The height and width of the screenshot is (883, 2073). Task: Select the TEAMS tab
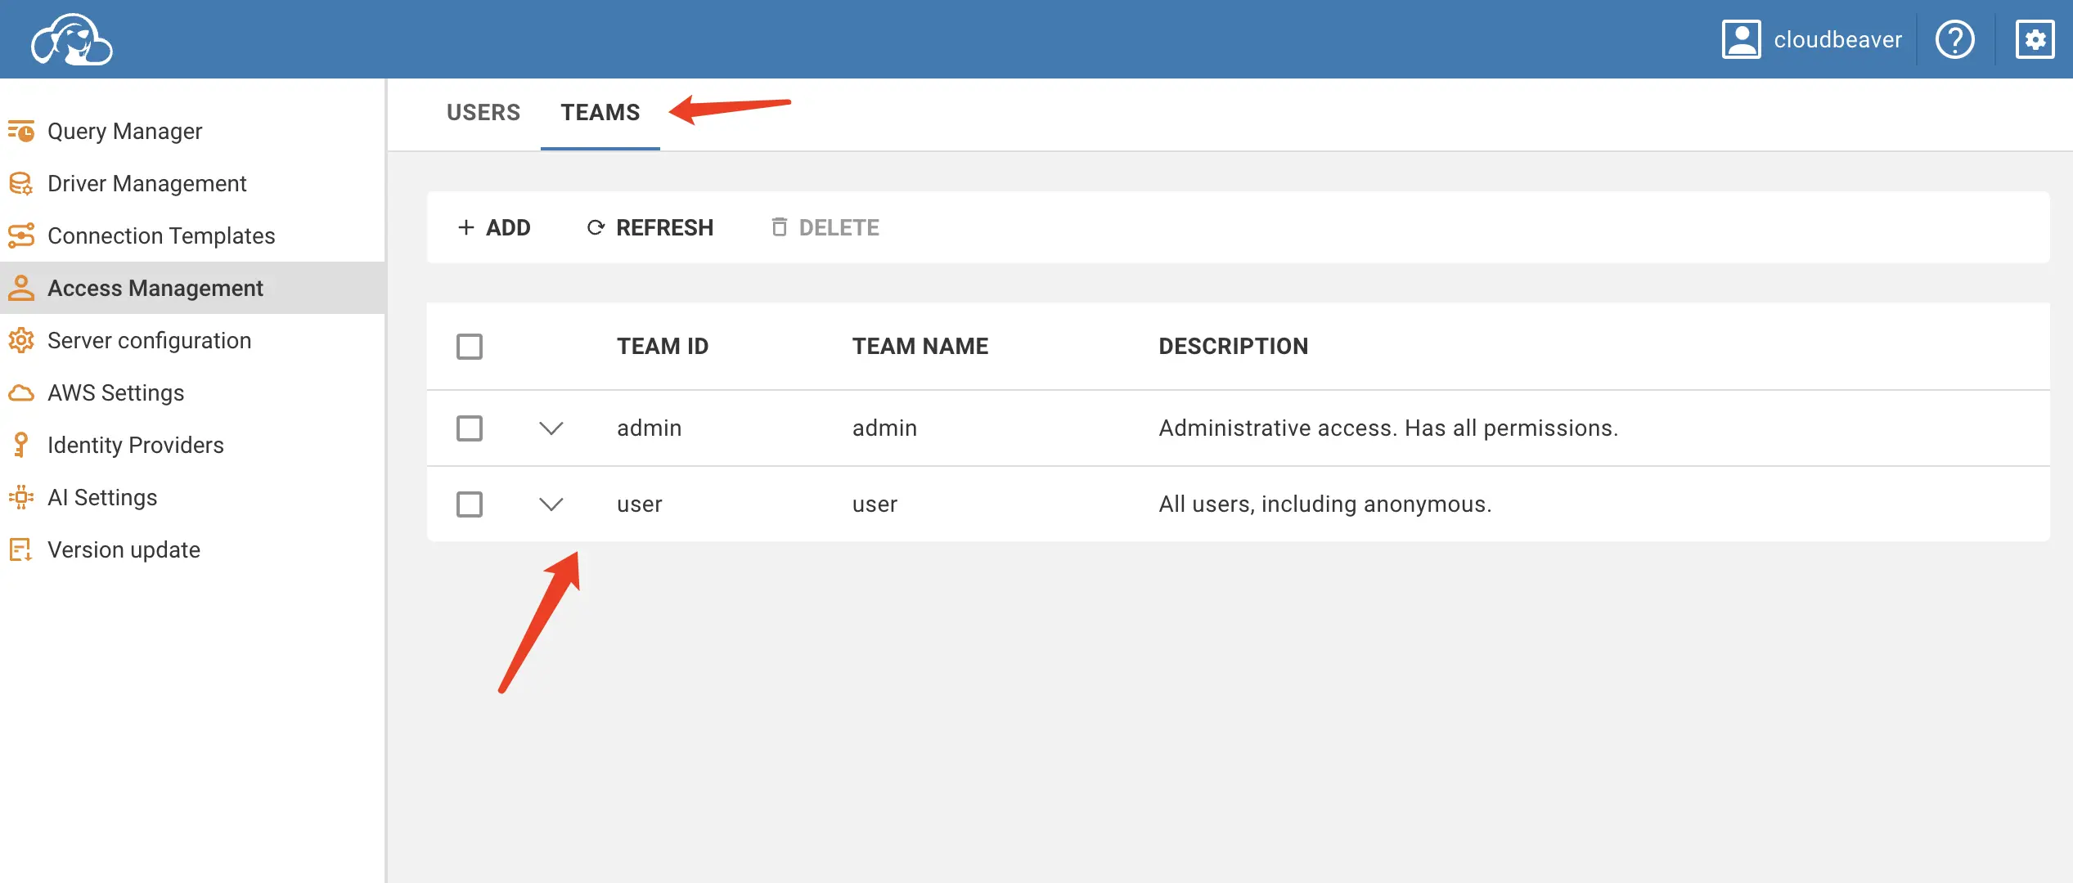coord(600,113)
